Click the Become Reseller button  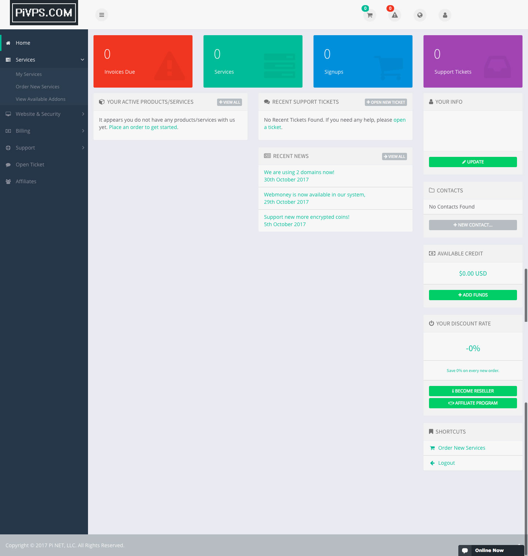tap(473, 391)
